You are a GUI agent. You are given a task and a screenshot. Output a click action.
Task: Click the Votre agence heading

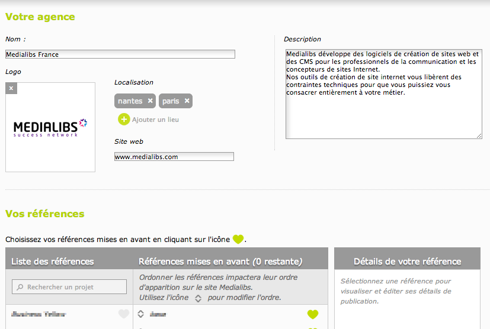pyautogui.click(x=40, y=17)
